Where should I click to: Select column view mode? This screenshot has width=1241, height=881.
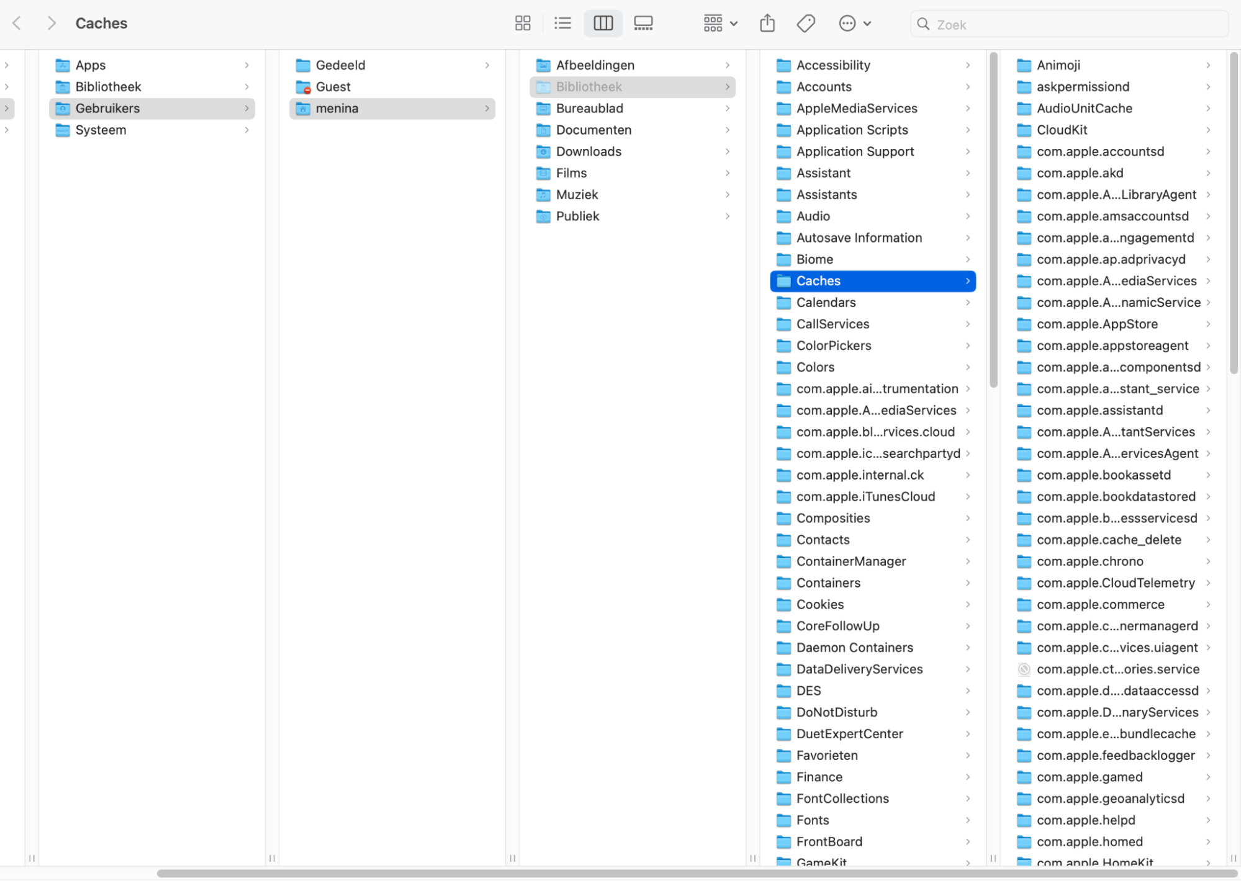click(x=603, y=24)
